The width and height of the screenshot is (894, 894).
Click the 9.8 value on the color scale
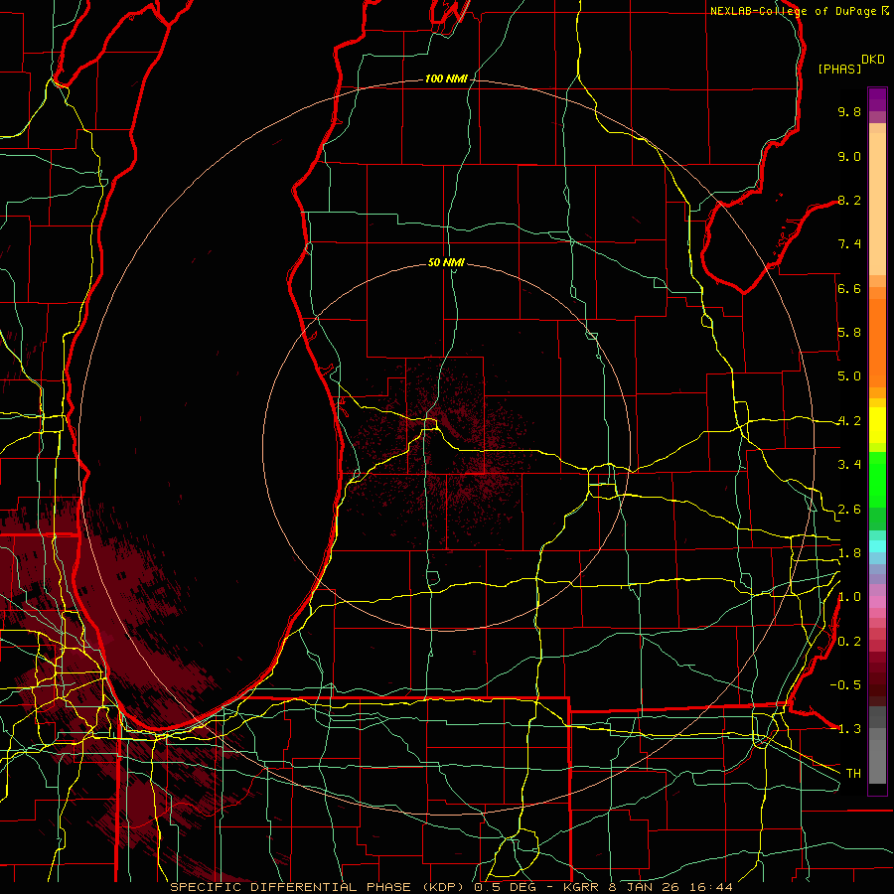tap(849, 111)
